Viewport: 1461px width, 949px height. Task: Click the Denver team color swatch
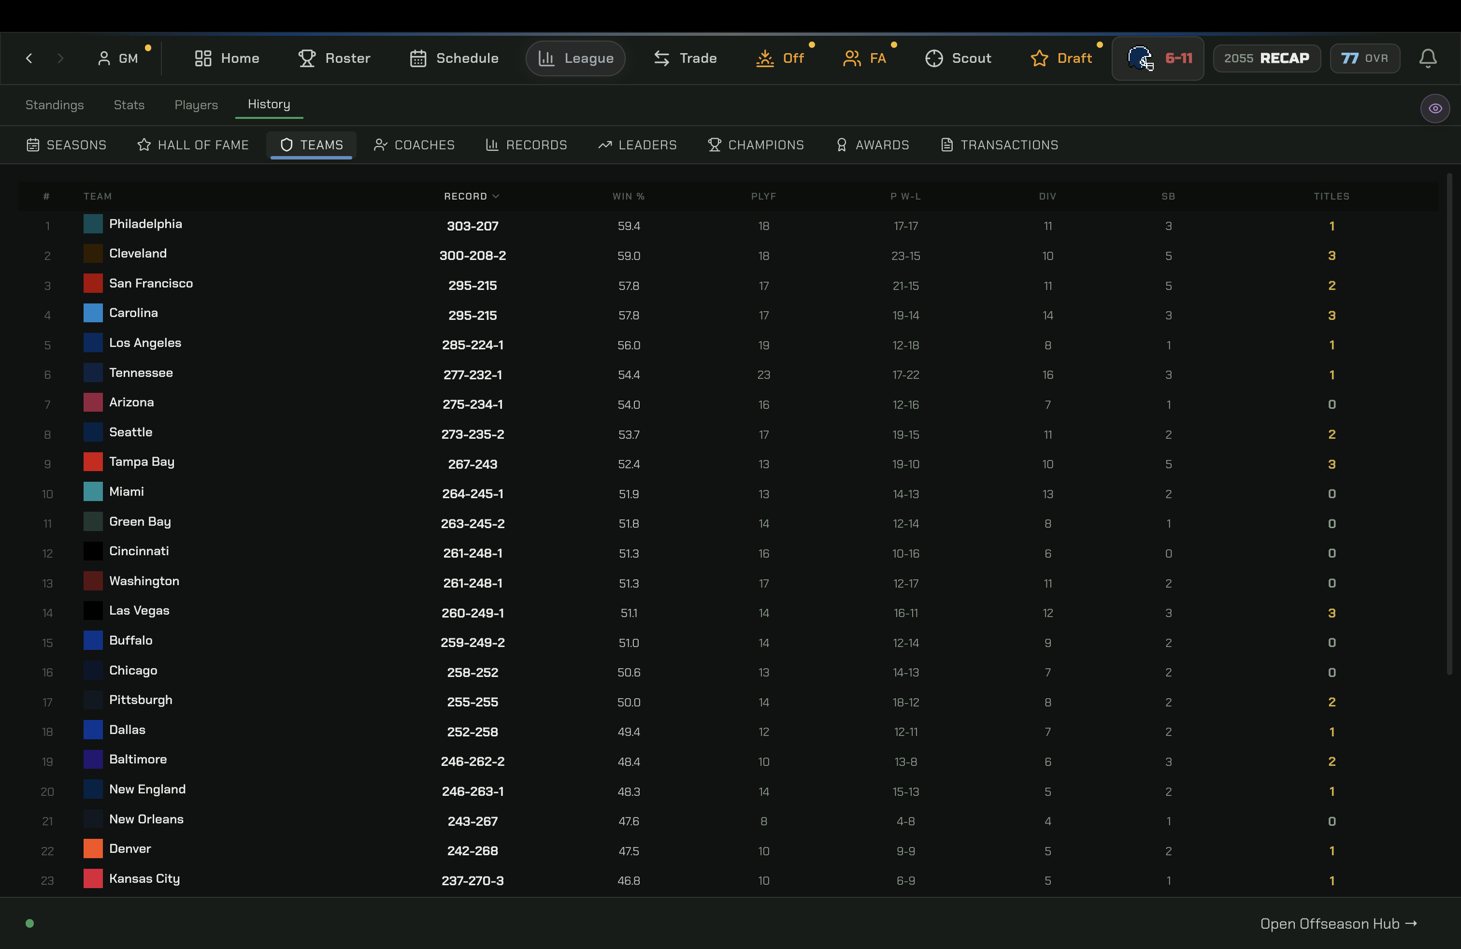tap(93, 849)
